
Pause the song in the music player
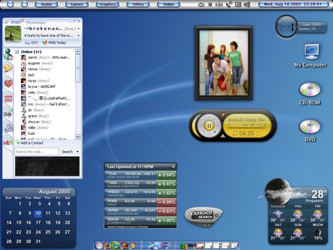(209, 126)
